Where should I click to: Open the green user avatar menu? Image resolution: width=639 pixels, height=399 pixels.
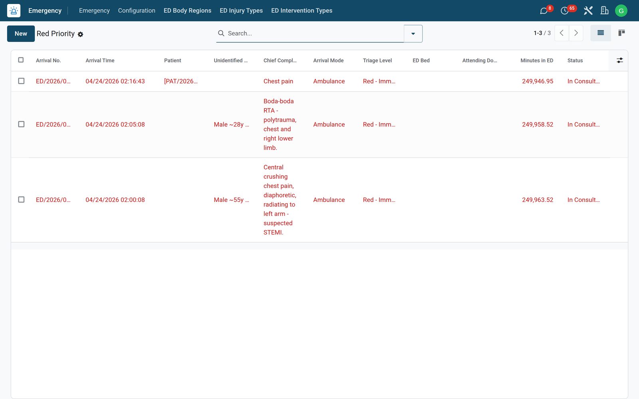pos(621,11)
